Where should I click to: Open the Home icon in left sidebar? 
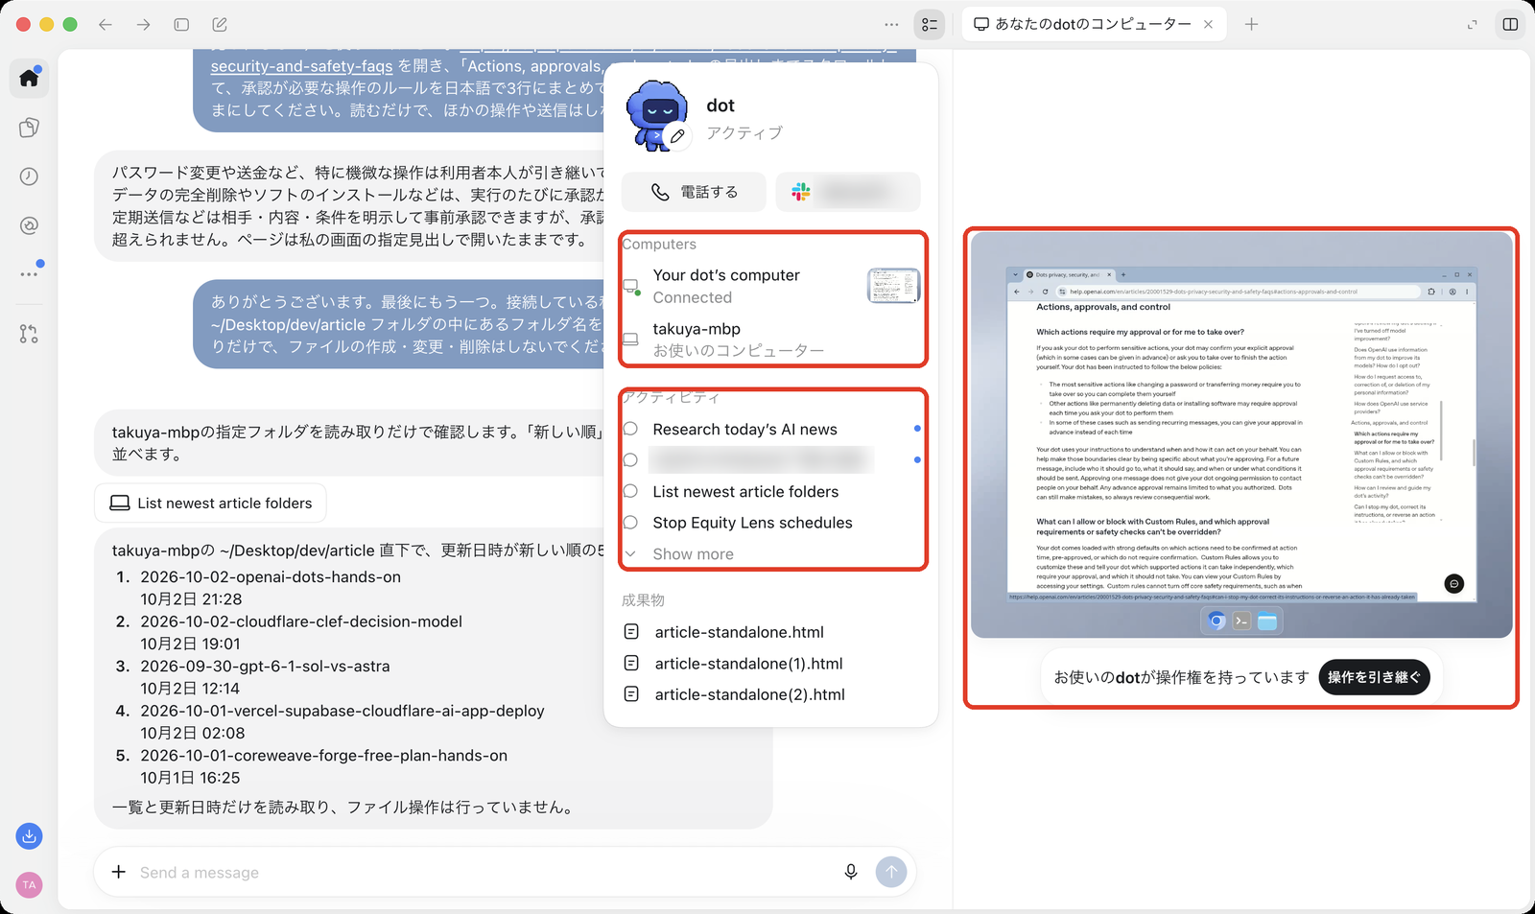click(x=29, y=78)
